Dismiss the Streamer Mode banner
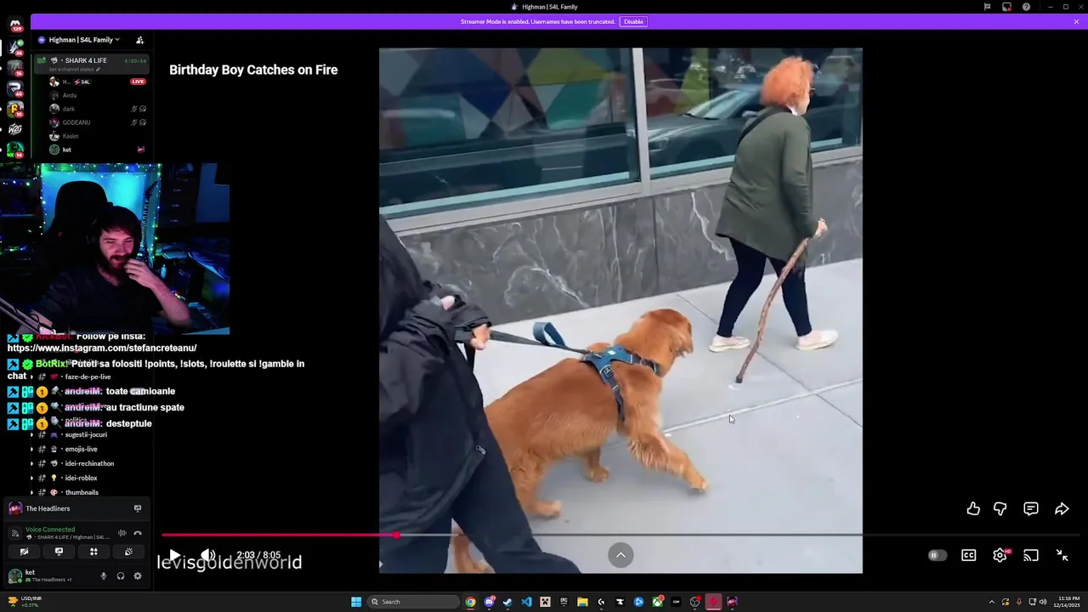This screenshot has height=612, width=1088. (1076, 21)
